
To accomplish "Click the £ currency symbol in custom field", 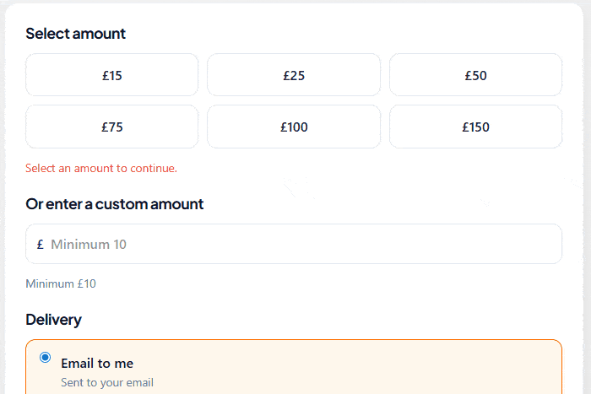I will click(41, 245).
